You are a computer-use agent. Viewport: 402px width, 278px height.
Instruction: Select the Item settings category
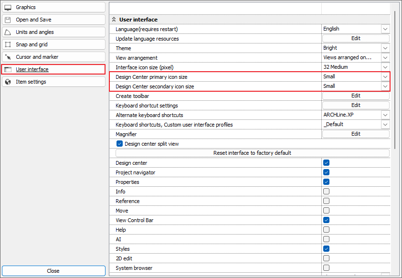click(53, 82)
